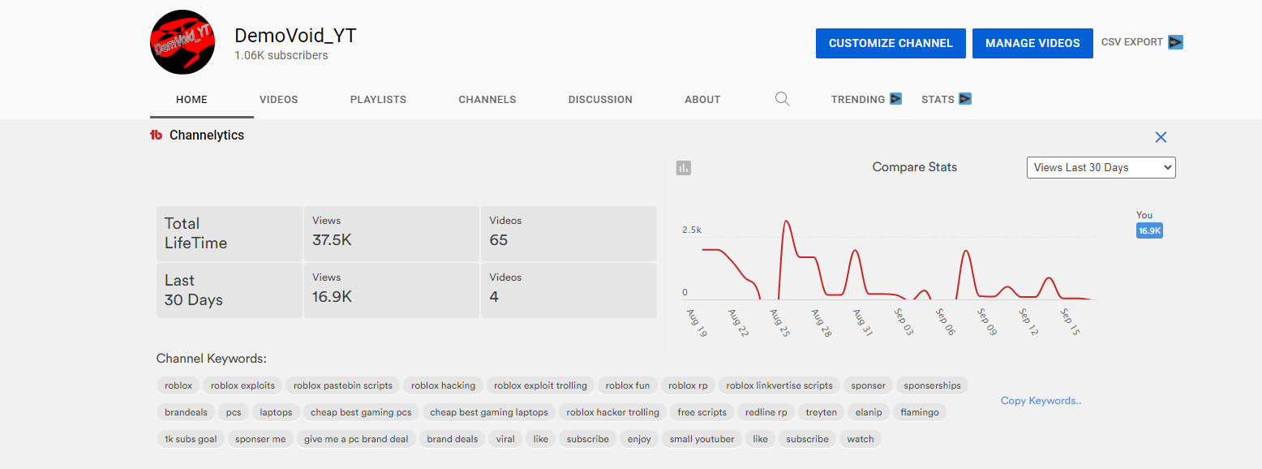Go to the Channels tab

point(487,100)
